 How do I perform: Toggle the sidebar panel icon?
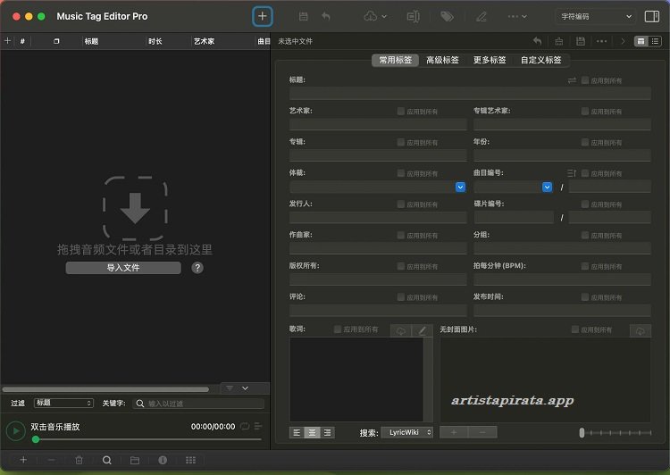tap(651, 17)
